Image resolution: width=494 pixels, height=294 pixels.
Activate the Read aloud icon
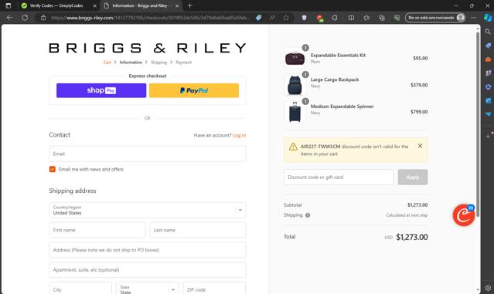(x=272, y=18)
